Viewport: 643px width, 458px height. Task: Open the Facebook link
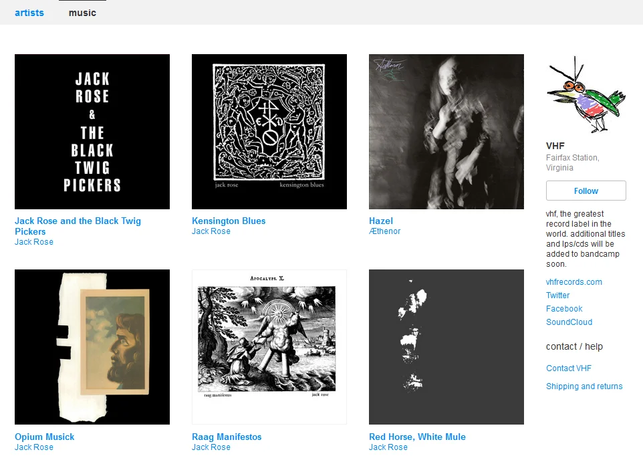(x=564, y=309)
